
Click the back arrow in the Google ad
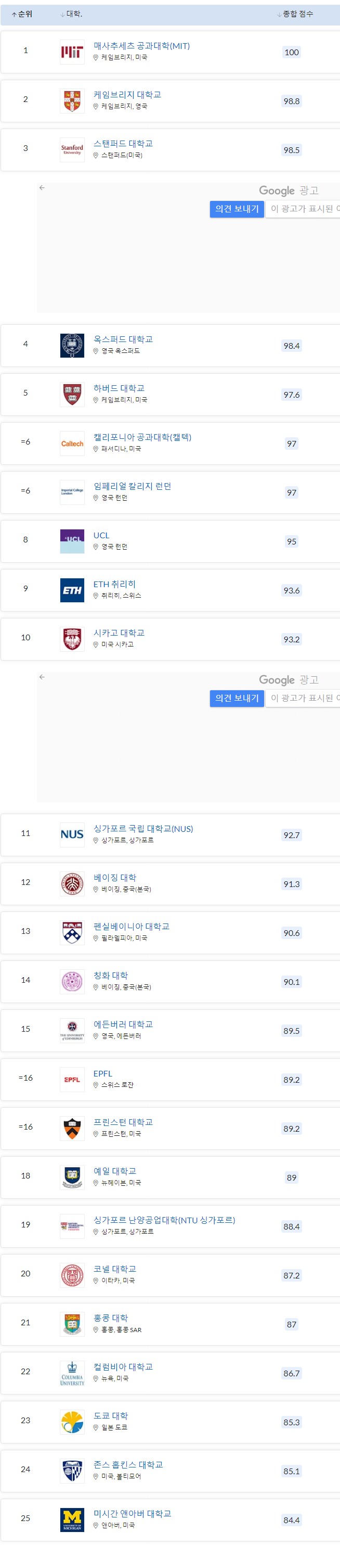[41, 187]
